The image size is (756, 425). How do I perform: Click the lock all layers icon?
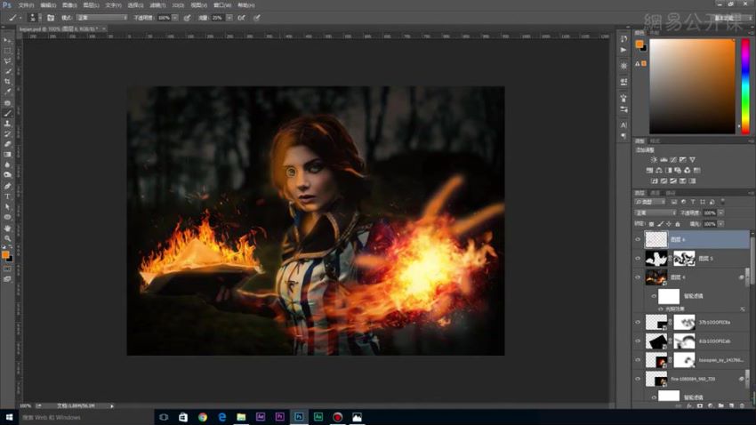pos(678,224)
